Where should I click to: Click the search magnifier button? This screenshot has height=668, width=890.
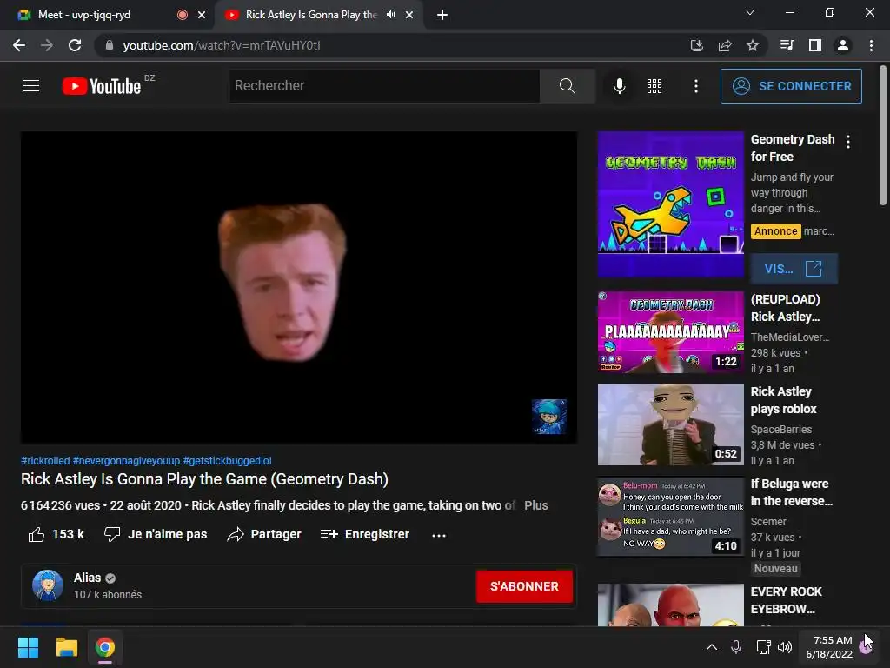pyautogui.click(x=567, y=86)
